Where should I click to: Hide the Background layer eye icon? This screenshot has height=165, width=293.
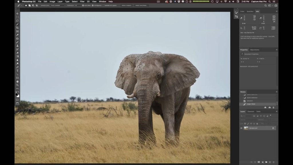[241, 128]
